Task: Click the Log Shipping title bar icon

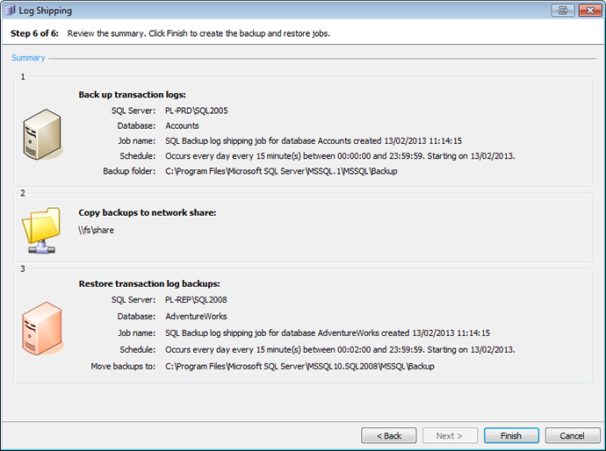Action: pyautogui.click(x=11, y=11)
